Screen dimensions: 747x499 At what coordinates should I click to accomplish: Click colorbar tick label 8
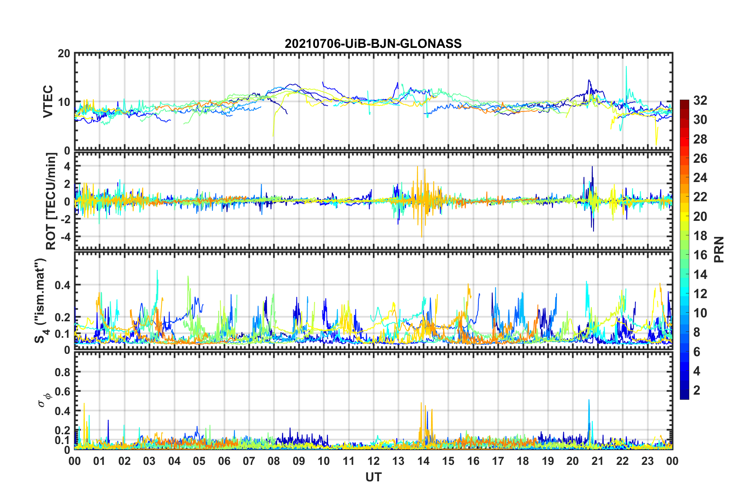coord(697,332)
